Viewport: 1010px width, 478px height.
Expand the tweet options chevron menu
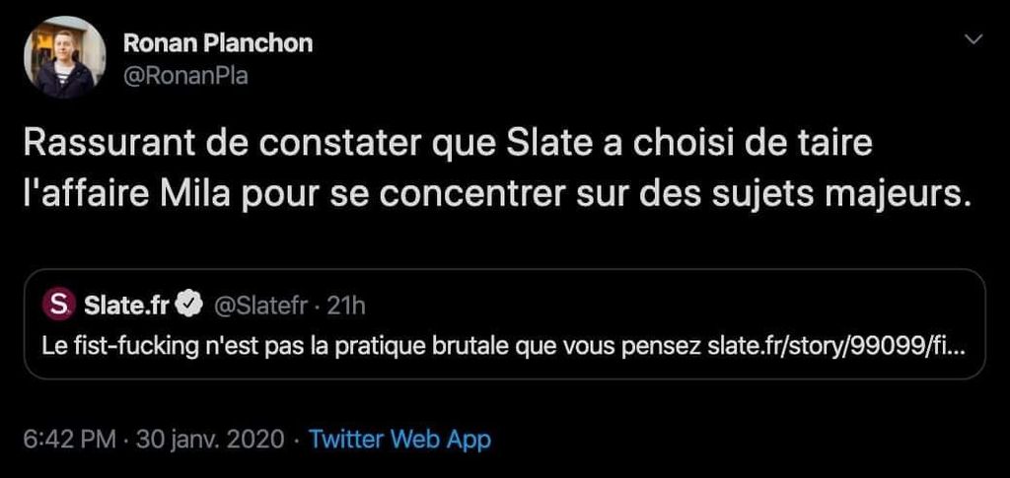click(974, 39)
